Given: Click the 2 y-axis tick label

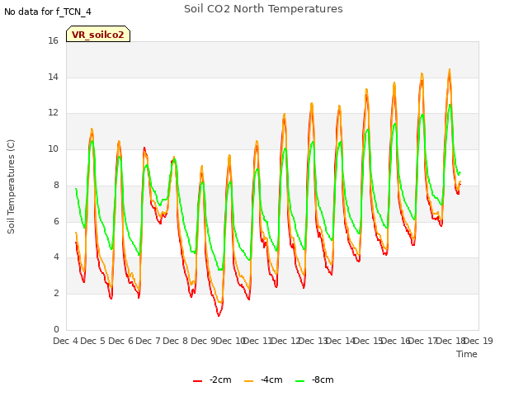Looking at the screenshot, I should [x=56, y=294].
